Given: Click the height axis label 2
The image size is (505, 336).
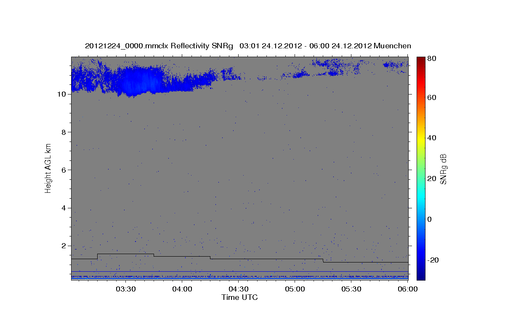Looking at the screenshot, I should (x=64, y=246).
